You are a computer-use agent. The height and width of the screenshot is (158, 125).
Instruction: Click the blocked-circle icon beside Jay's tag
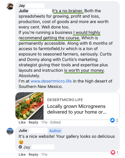20,147
